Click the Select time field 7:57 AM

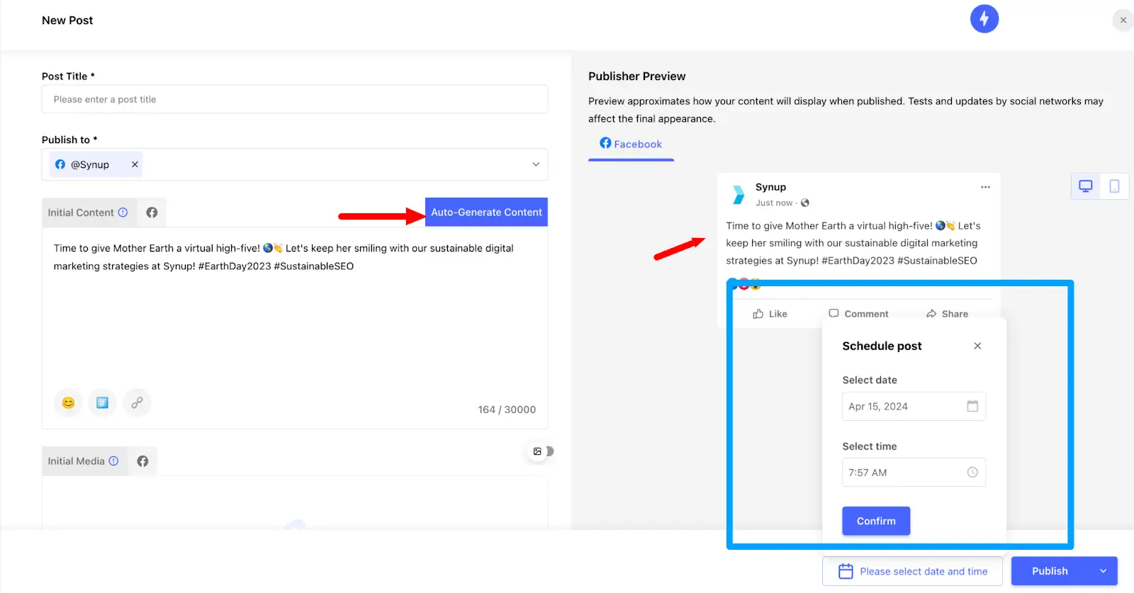tap(914, 473)
